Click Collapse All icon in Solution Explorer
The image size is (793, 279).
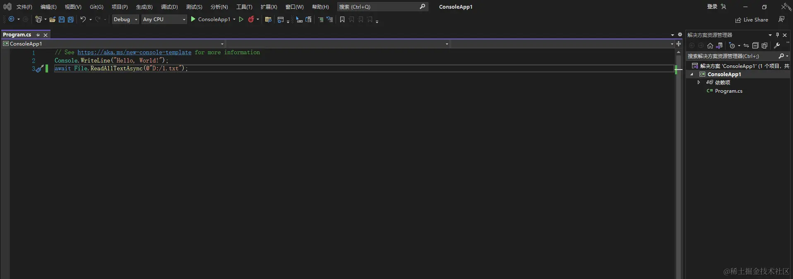coord(755,46)
